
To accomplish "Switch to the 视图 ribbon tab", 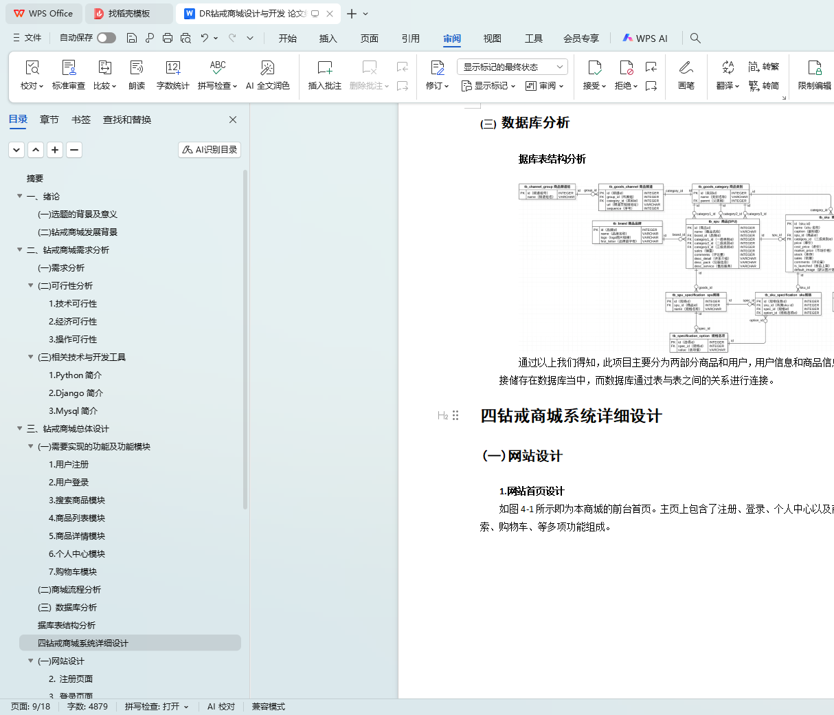I will tap(492, 38).
